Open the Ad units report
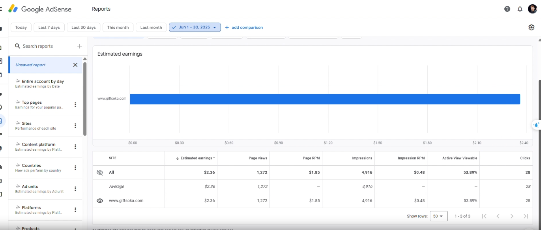 (39, 189)
